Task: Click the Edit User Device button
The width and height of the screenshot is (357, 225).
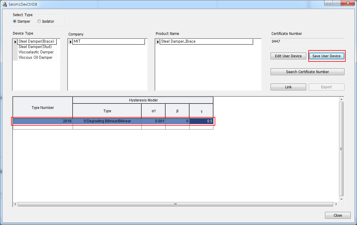Action: coord(288,56)
